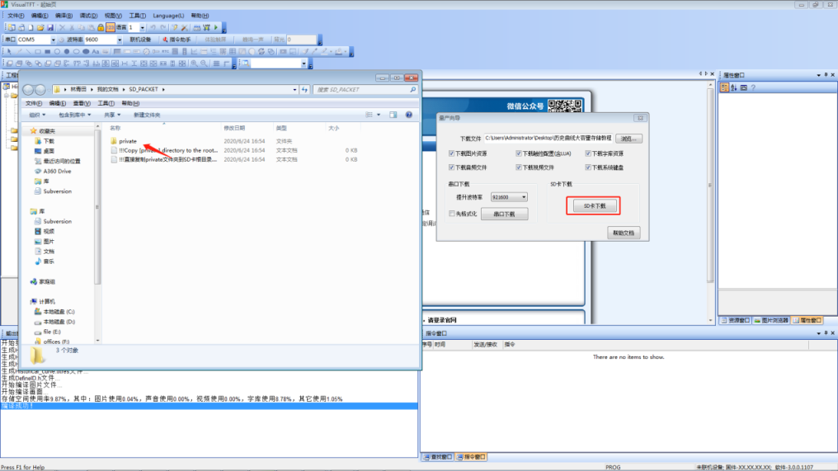Click the open folder icon in toolbar
This screenshot has width=838, height=471.
coord(40,28)
